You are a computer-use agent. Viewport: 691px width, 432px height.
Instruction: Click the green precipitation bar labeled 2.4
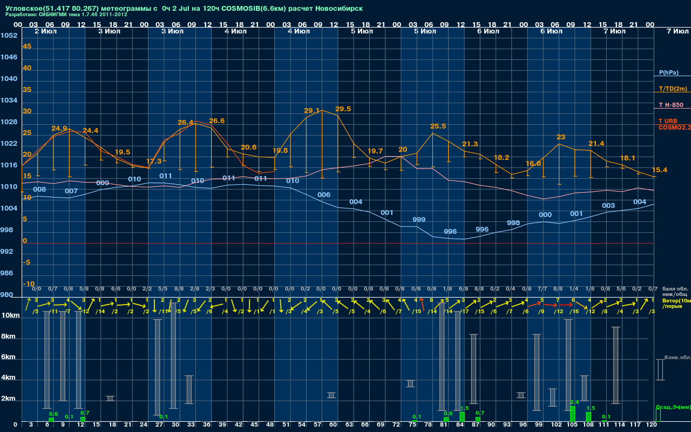(x=573, y=414)
